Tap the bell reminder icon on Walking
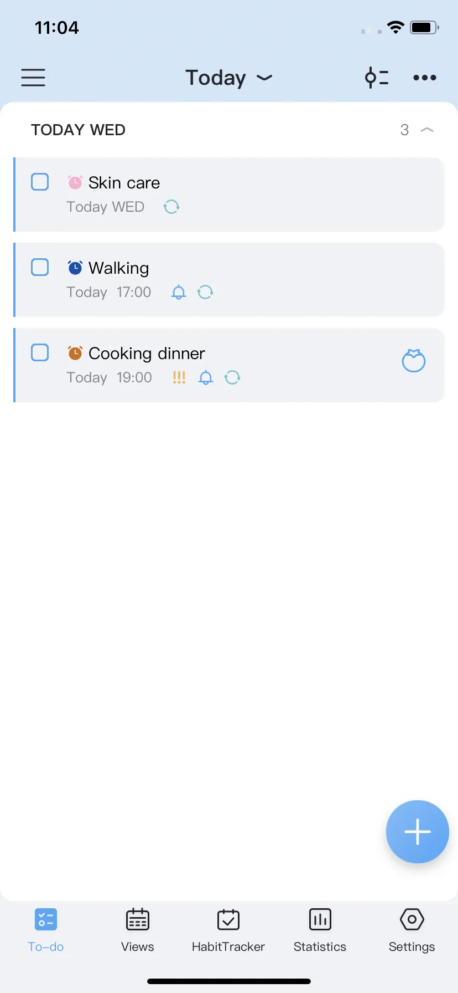 [x=179, y=292]
